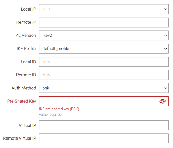Viewport: 173px width, 148px height.
Task: Select the Remote ID text field
Action: 104,75
